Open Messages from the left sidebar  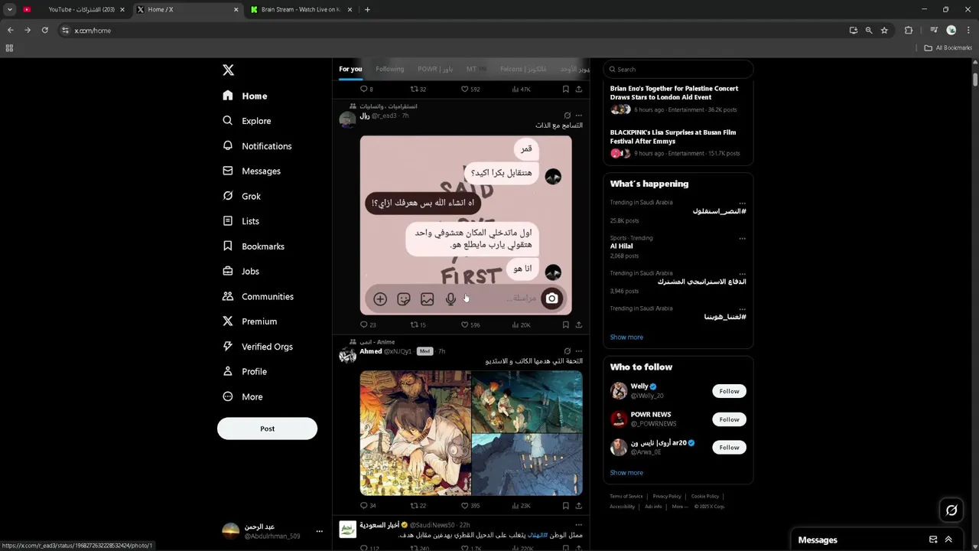click(252, 171)
